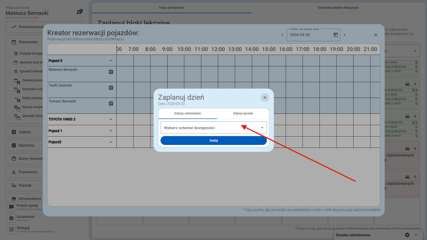Open Schematy bloków lekcyjnych tab

coord(338,7)
